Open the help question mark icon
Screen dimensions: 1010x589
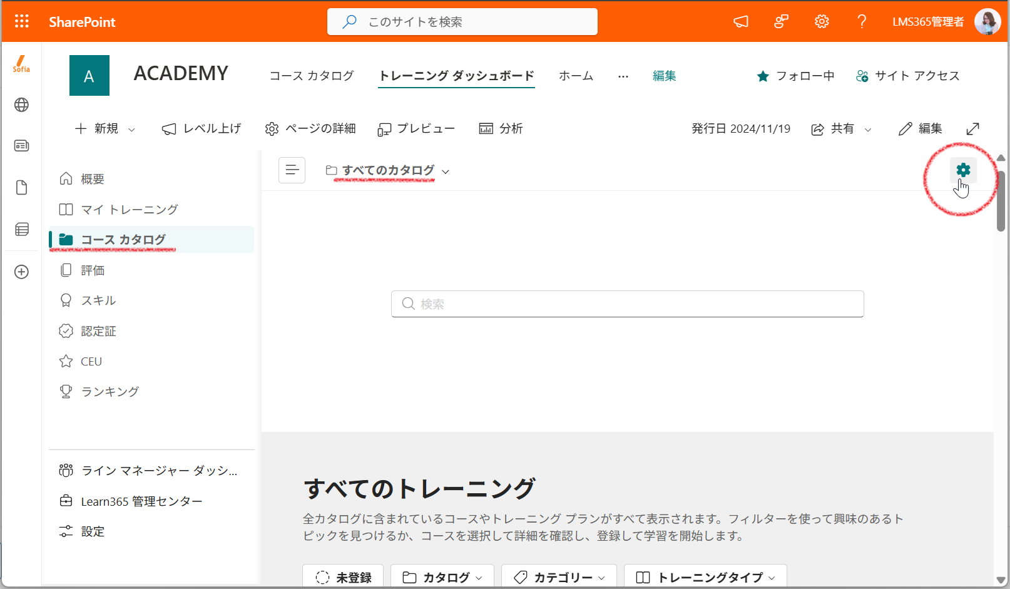pos(862,22)
